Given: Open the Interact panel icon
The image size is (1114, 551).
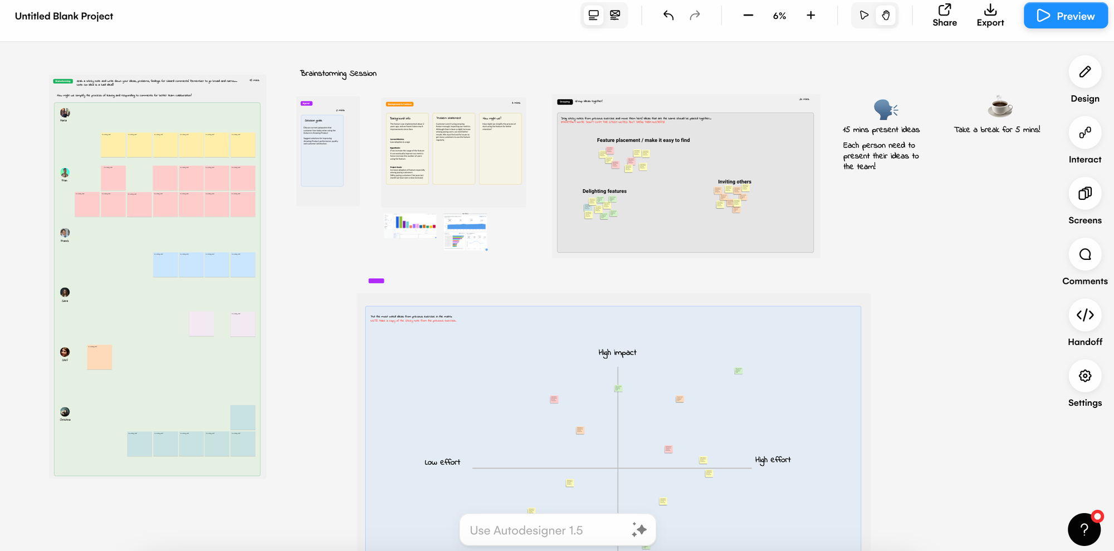Looking at the screenshot, I should pos(1084,132).
